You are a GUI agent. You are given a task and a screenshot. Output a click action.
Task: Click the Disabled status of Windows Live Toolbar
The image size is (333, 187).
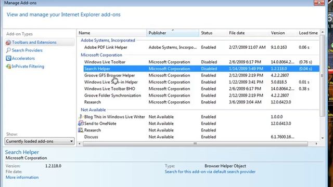pyautogui.click(x=209, y=62)
